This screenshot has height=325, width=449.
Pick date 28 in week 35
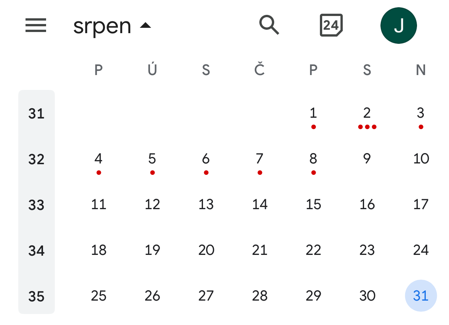tap(260, 296)
